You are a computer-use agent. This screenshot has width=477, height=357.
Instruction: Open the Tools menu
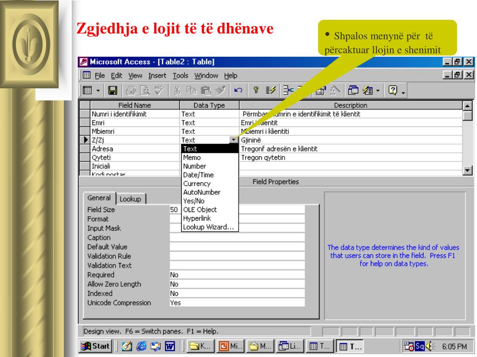coord(180,76)
